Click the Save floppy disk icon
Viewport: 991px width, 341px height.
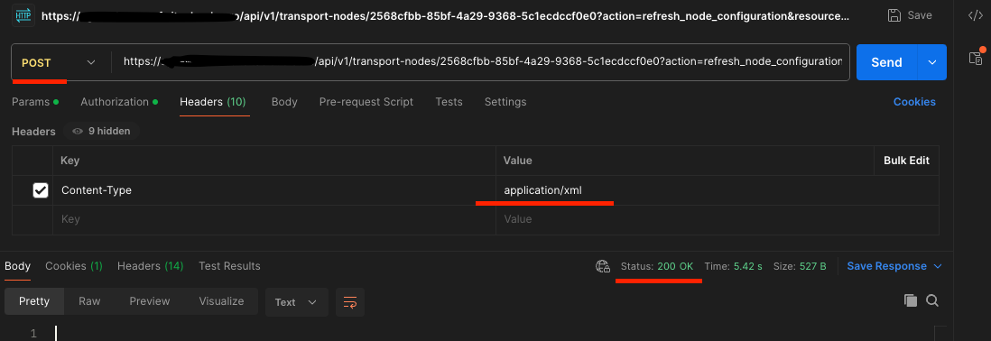point(894,15)
